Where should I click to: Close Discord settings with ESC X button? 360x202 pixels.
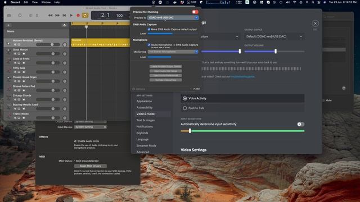tap(315, 24)
